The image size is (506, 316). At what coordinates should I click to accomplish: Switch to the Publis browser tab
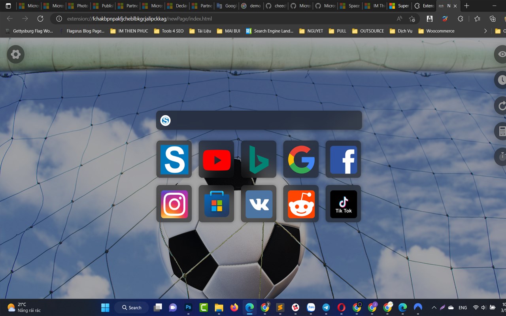point(103,6)
